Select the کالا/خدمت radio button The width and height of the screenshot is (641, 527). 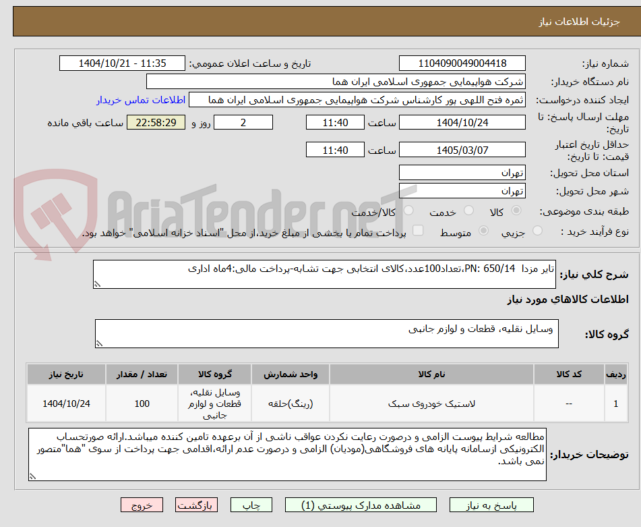tap(408, 211)
